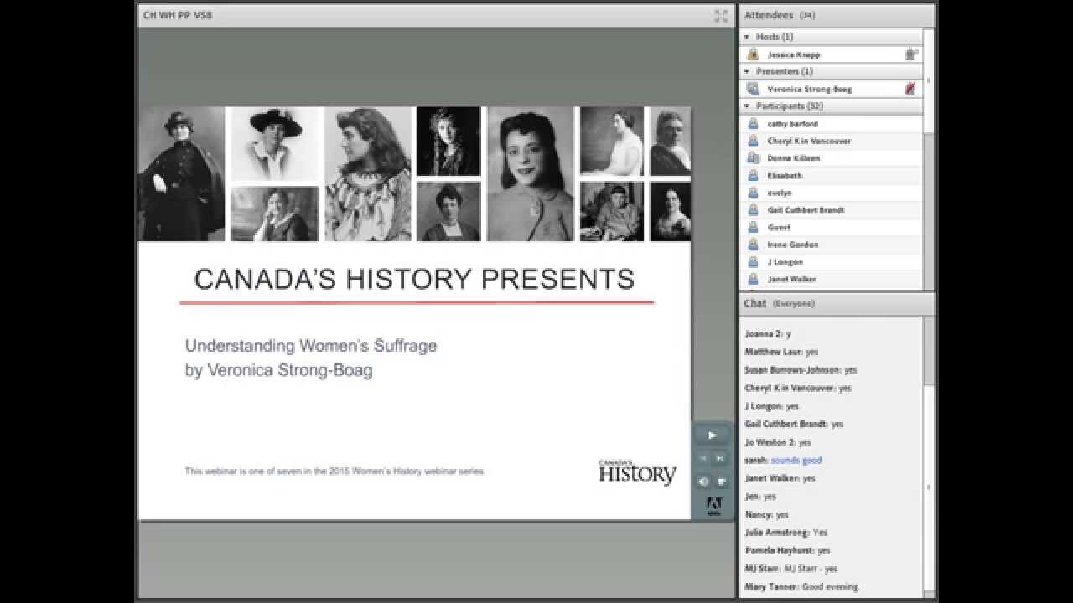
Task: Click Julia Armstrong's 'Yes' chat message
Action: click(820, 532)
